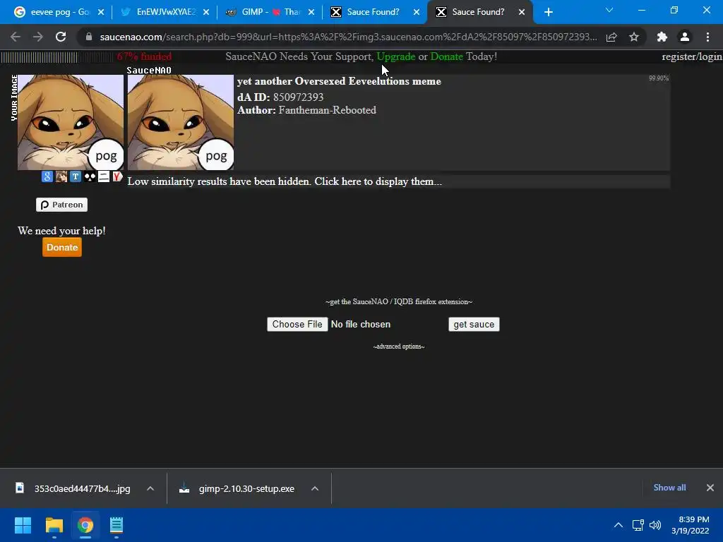The width and height of the screenshot is (723, 542).
Task: Show hidden system tray icons
Action: click(x=619, y=525)
